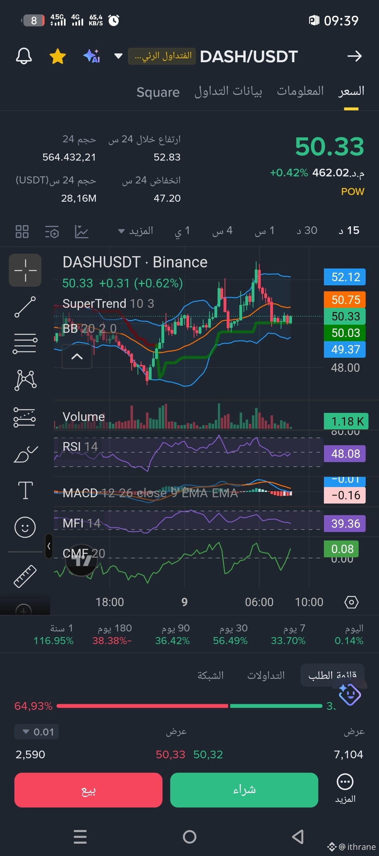Tap the 52.12 blue price label
The height and width of the screenshot is (856, 379).
point(345,277)
